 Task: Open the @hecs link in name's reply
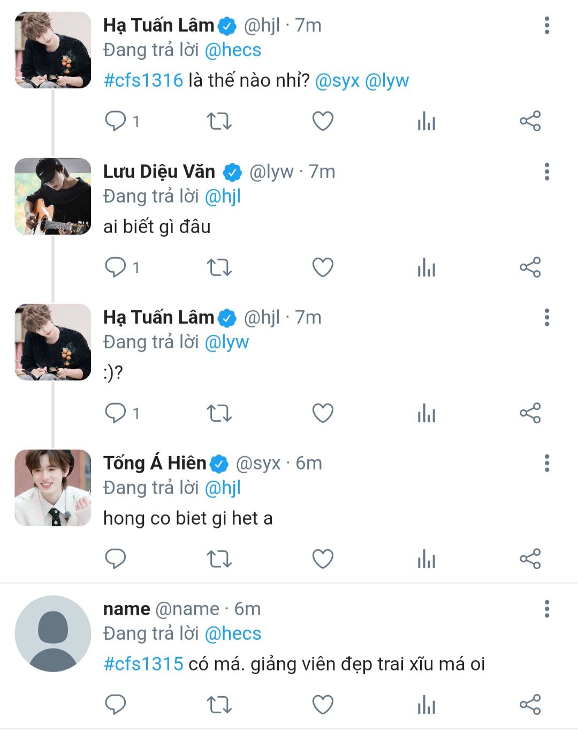[233, 633]
